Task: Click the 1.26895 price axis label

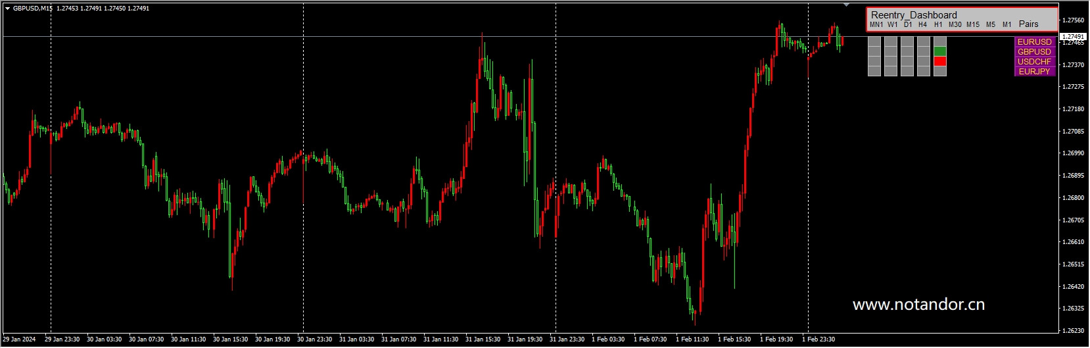Action: pyautogui.click(x=1074, y=176)
